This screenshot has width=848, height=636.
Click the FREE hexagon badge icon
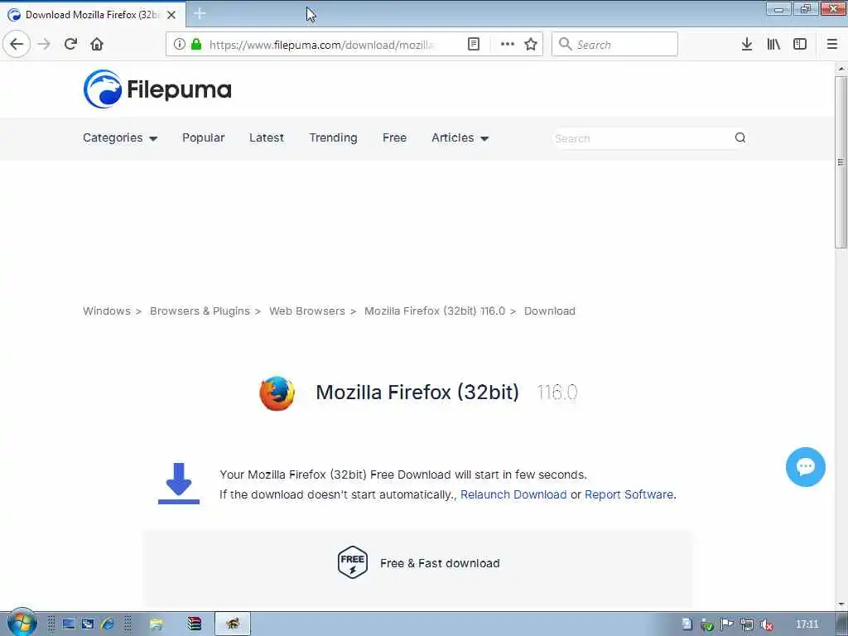click(353, 562)
